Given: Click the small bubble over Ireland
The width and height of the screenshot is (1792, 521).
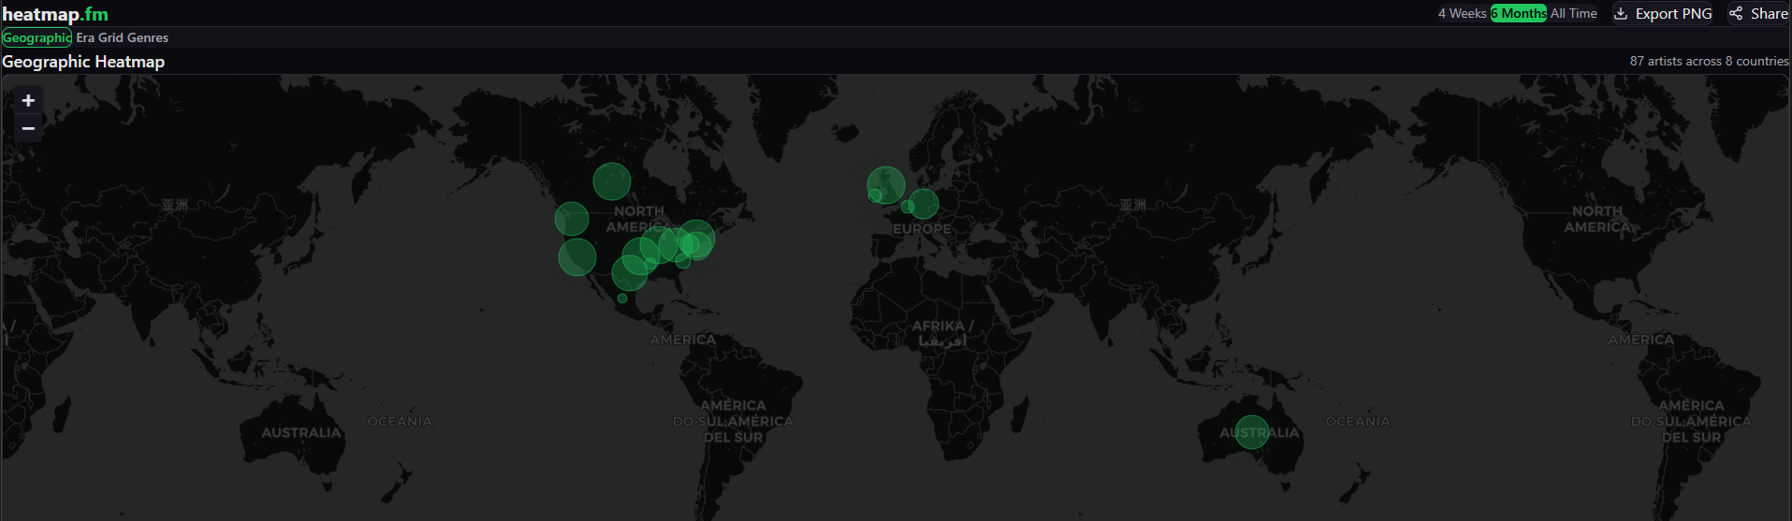Looking at the screenshot, I should coord(874,195).
